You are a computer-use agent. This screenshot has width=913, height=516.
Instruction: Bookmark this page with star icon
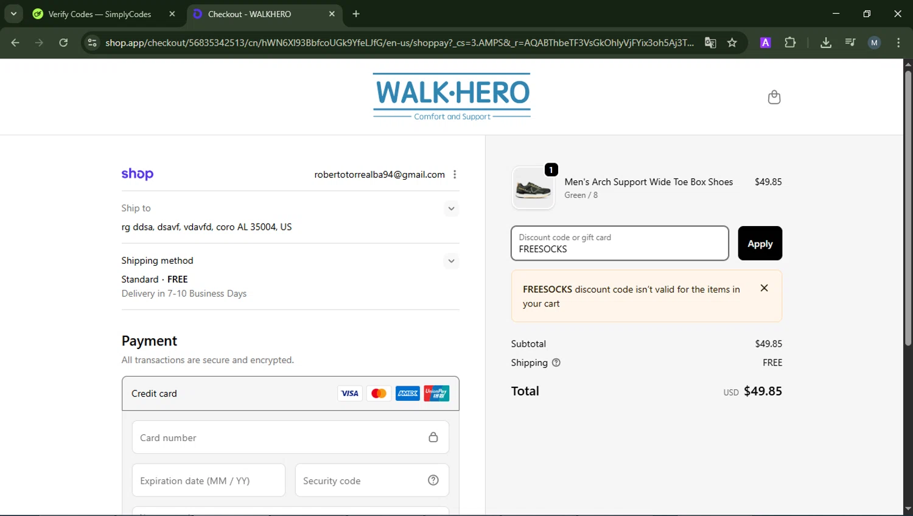pyautogui.click(x=732, y=43)
